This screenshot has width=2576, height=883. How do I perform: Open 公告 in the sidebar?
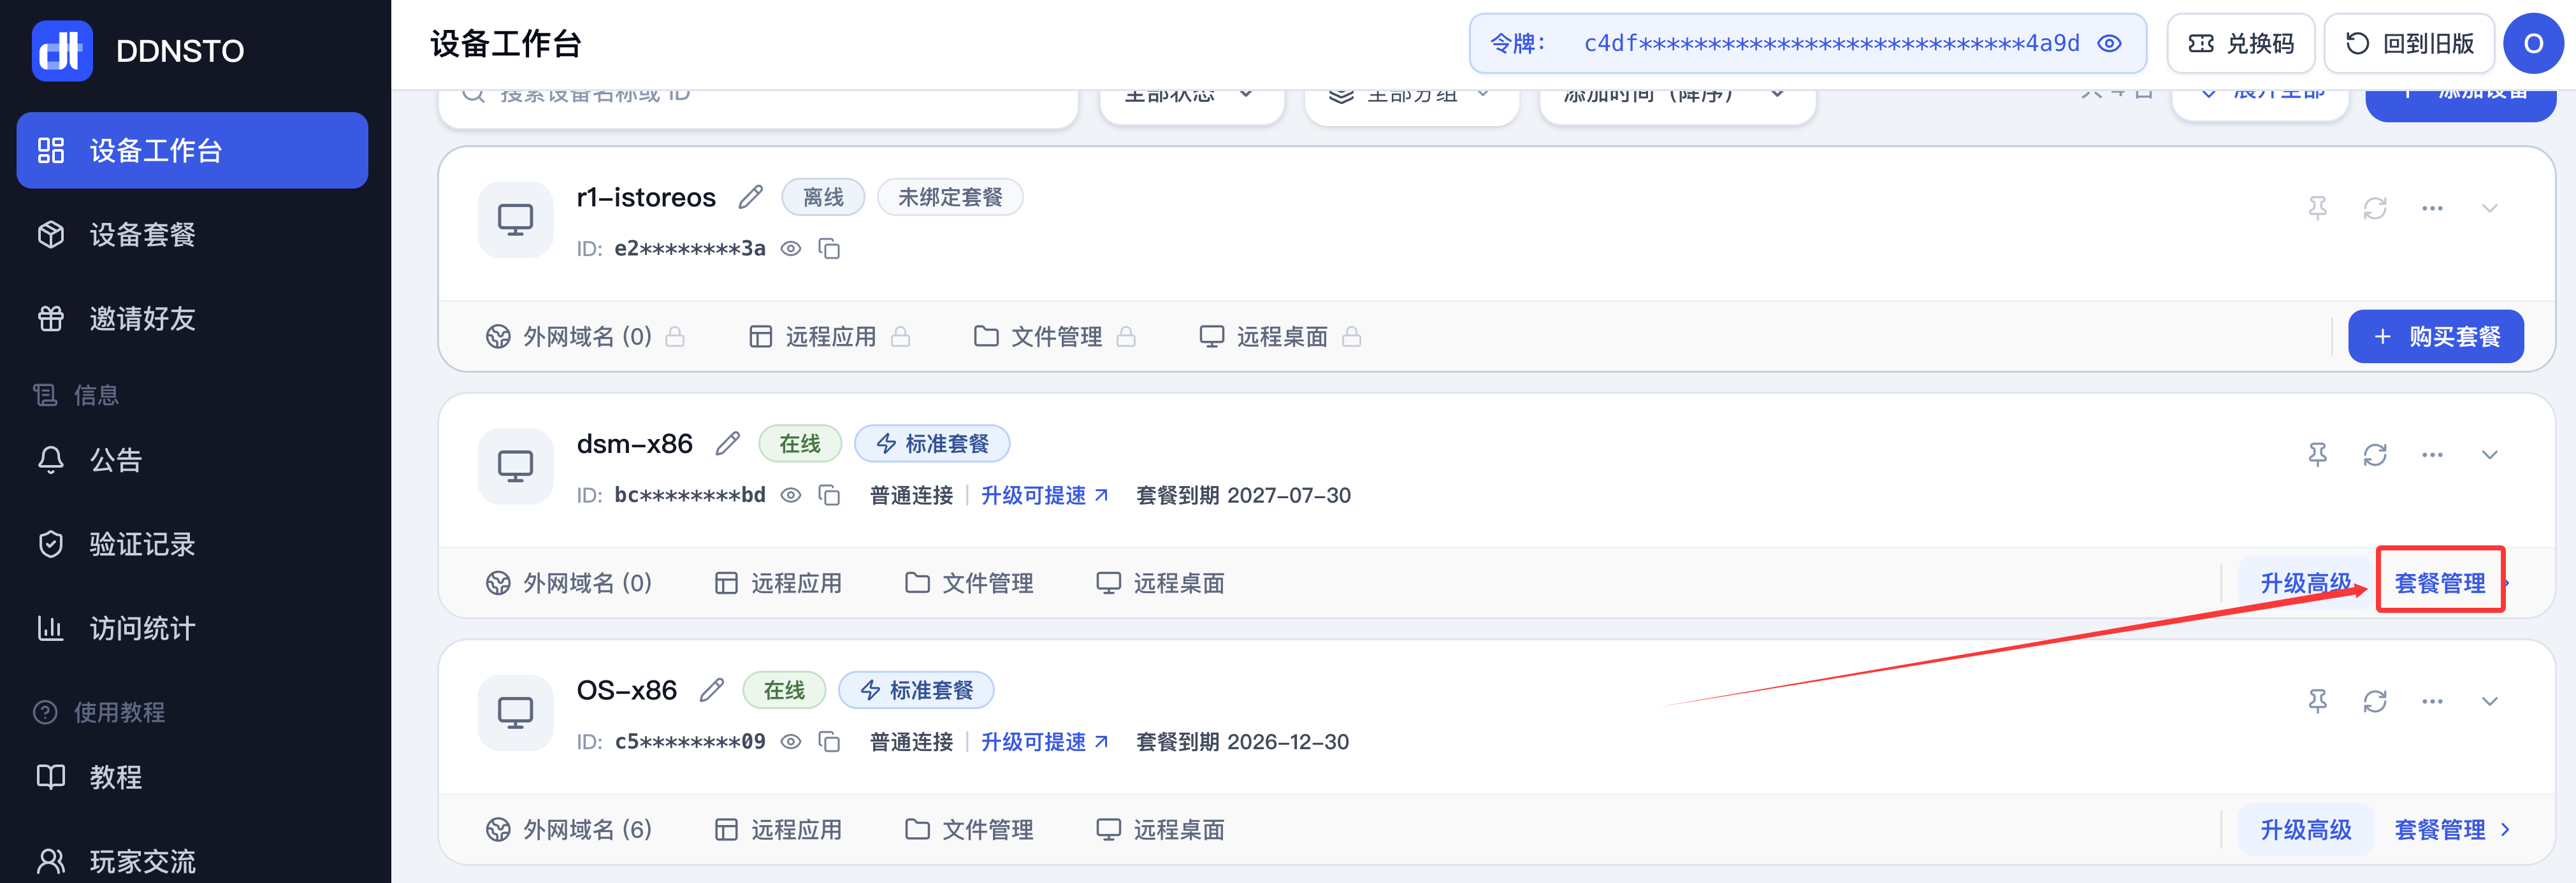[x=192, y=460]
